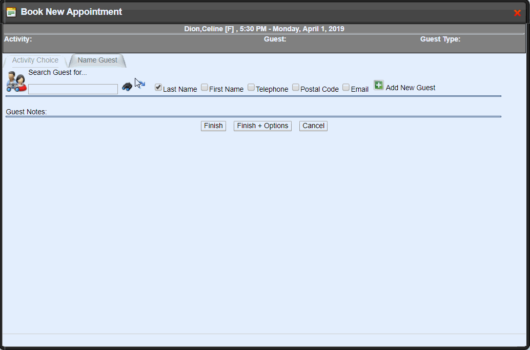
Task: Click the Guest Type label
Action: (x=440, y=39)
